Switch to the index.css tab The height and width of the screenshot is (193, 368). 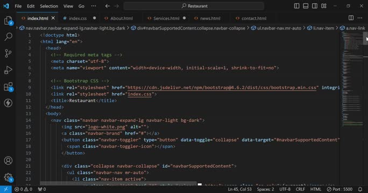pos(77,18)
